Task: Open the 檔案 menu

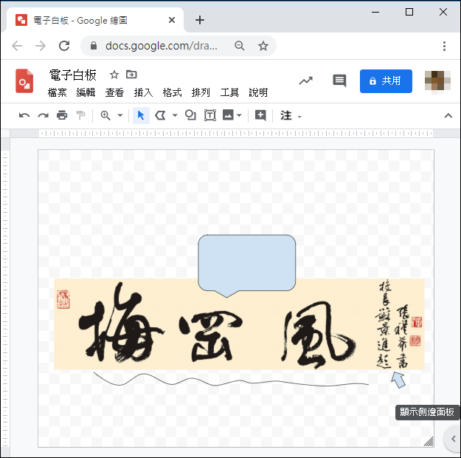Action: pos(58,92)
